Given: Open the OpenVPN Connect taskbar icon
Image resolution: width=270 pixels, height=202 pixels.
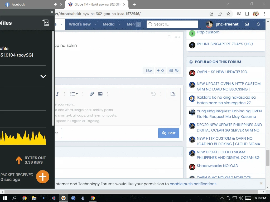Looking at the screenshot, I should click(x=64, y=198).
